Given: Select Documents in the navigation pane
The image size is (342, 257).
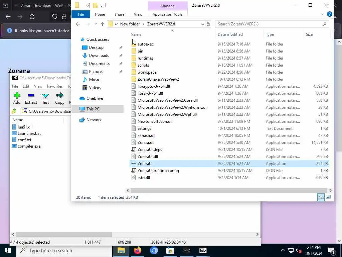Looking at the screenshot, I should point(99,64).
